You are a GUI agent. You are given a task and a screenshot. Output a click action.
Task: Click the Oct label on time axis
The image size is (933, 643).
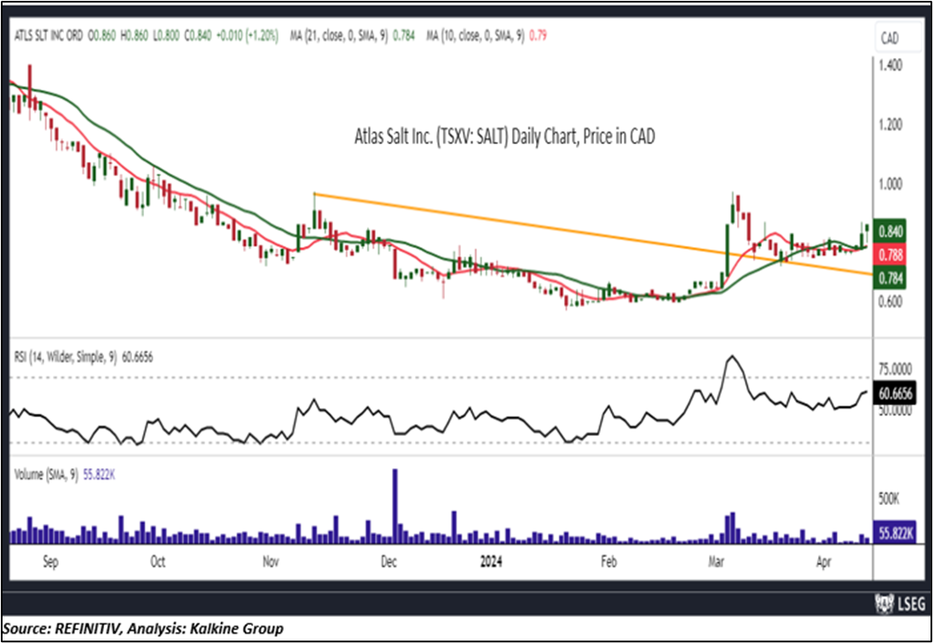(x=158, y=561)
